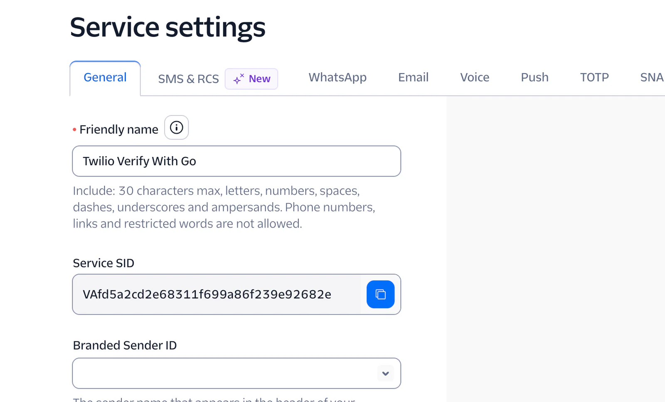Image resolution: width=665 pixels, height=402 pixels.
Task: Click the Service SID label
Action: 103,263
